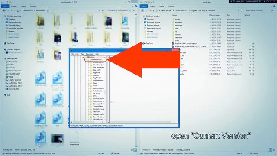Open the Favorites menu in Registry Editor
Viewport: 277px width, 156px height.
[90, 54]
